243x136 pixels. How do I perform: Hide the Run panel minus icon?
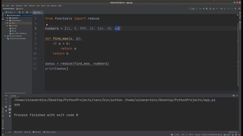tap(237, 96)
